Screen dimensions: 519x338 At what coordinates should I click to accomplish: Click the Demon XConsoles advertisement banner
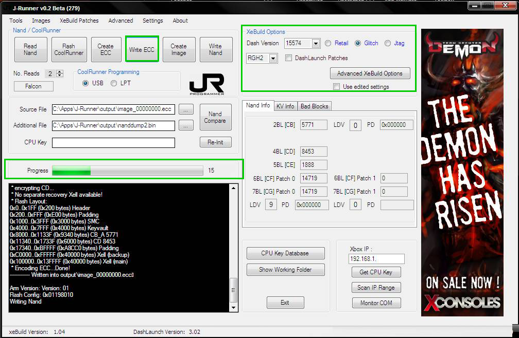(462, 173)
